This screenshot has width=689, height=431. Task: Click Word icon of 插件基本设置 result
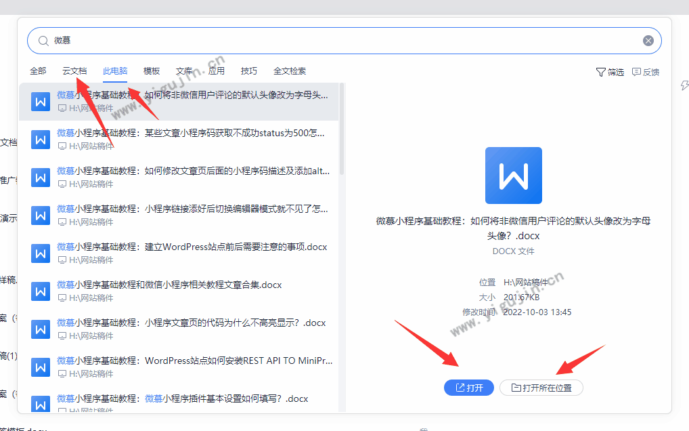point(41,404)
